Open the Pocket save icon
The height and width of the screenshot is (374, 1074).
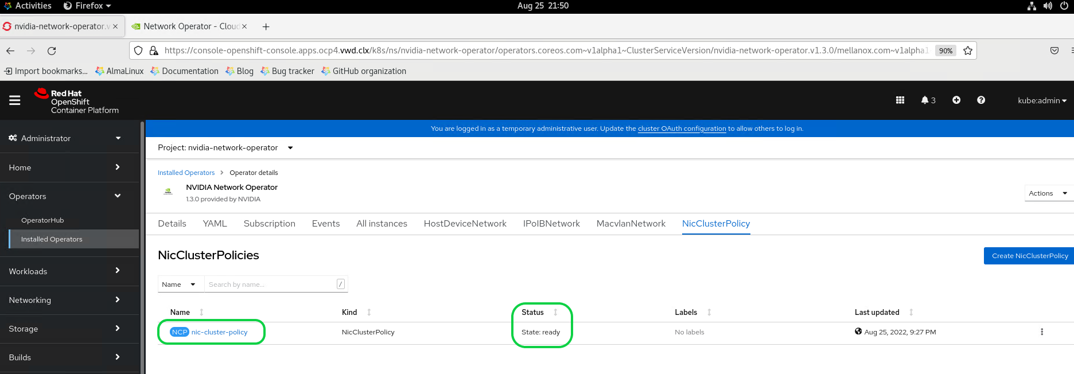1054,50
